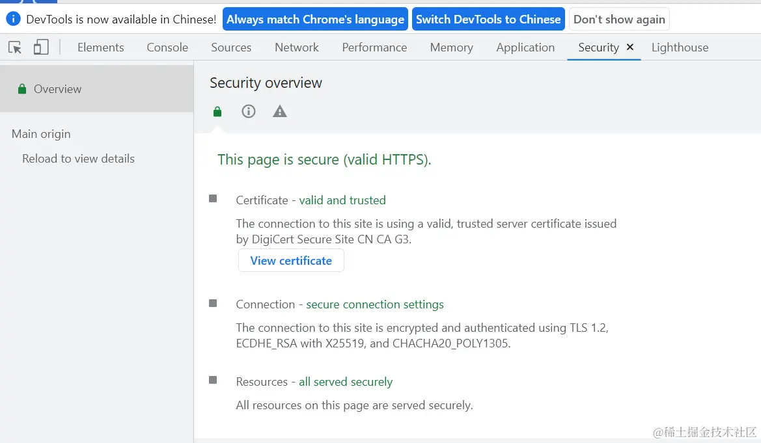
Task: Switch to the Console tab
Action: tap(167, 47)
